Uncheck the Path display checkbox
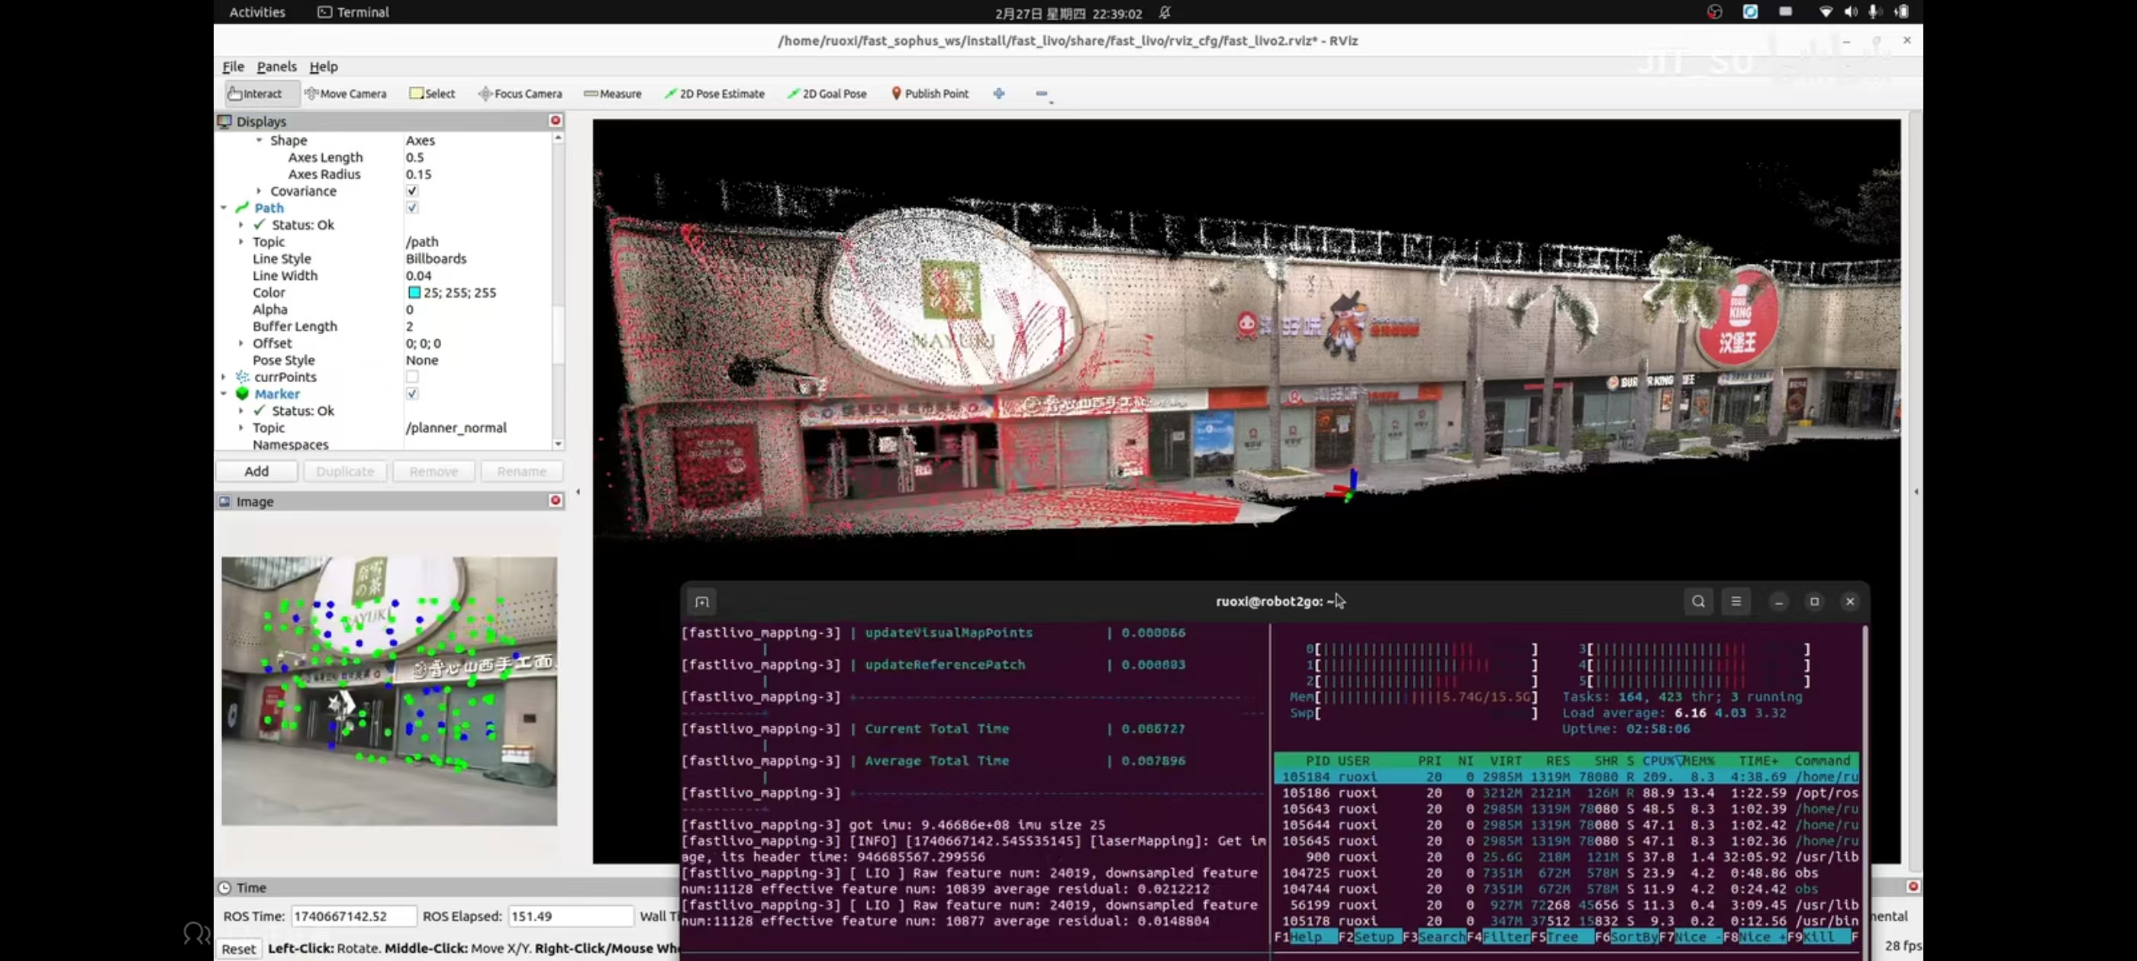 [x=412, y=207]
